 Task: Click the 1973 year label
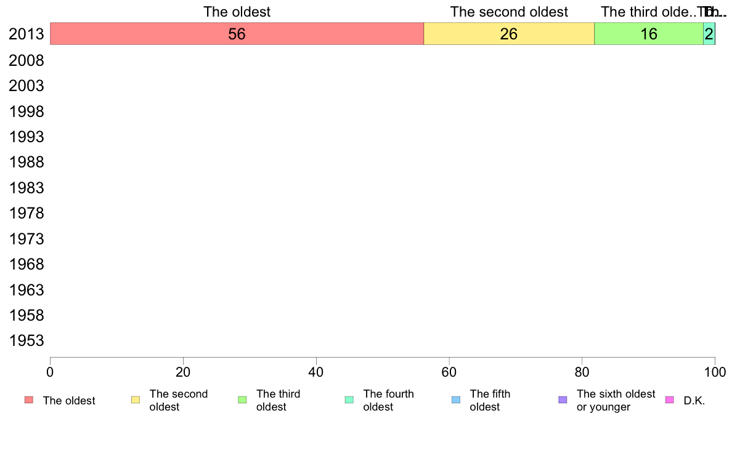coord(26,239)
